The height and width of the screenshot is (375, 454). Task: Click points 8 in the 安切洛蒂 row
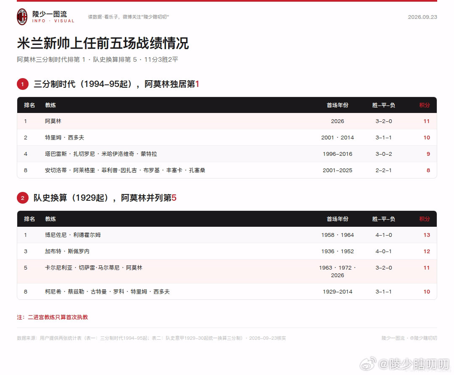click(428, 170)
